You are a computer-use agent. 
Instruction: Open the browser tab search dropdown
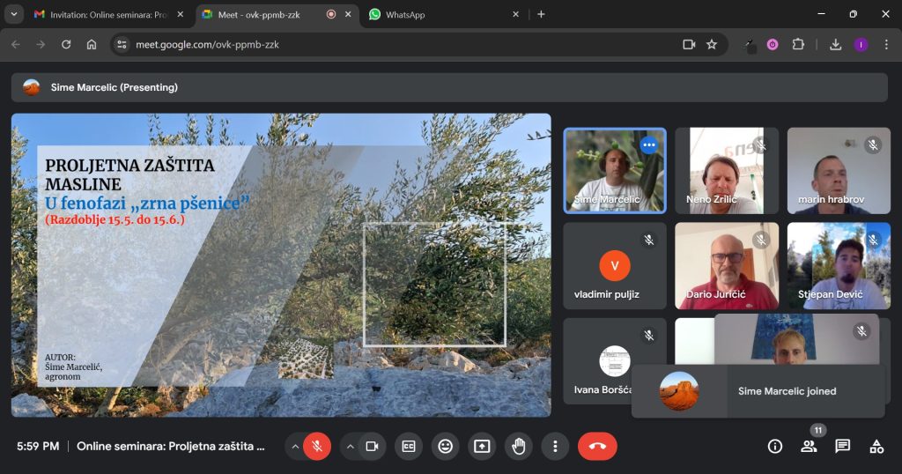[14, 14]
